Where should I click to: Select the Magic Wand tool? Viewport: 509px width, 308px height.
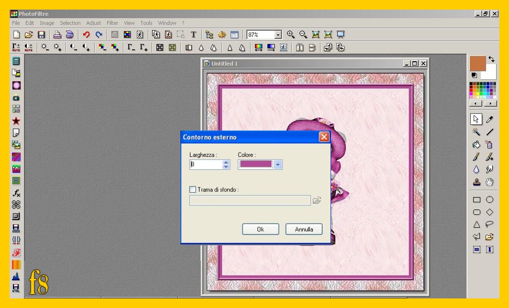pyautogui.click(x=476, y=132)
